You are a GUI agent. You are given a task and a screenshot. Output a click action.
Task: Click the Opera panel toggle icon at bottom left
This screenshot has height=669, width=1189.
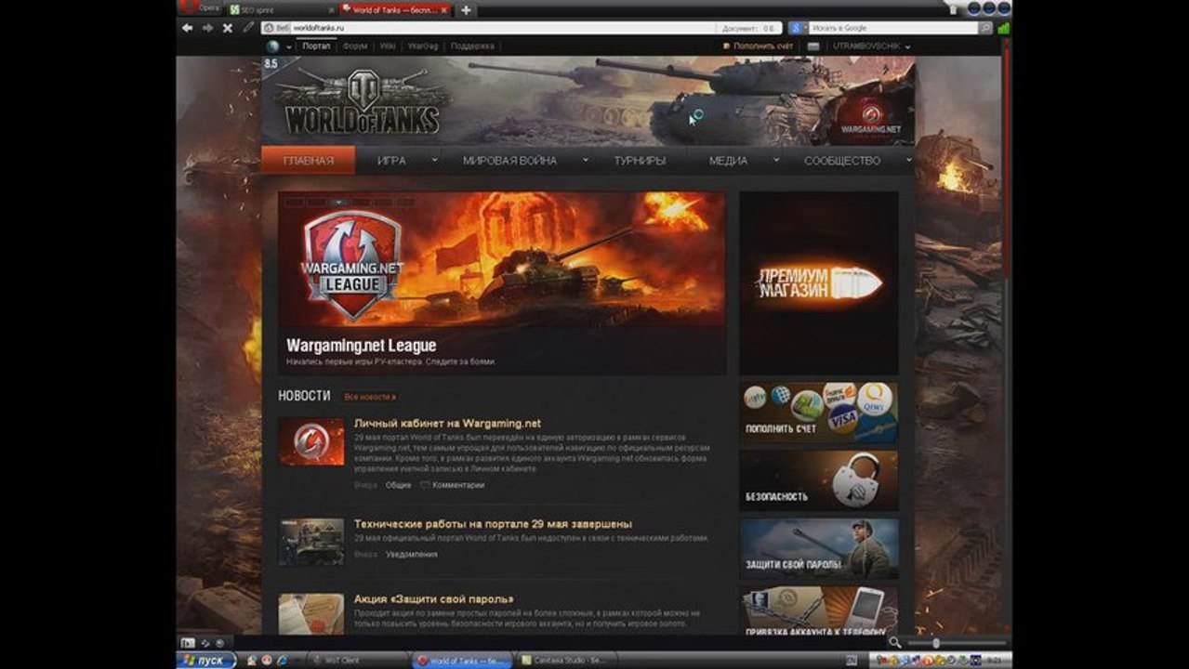[188, 642]
